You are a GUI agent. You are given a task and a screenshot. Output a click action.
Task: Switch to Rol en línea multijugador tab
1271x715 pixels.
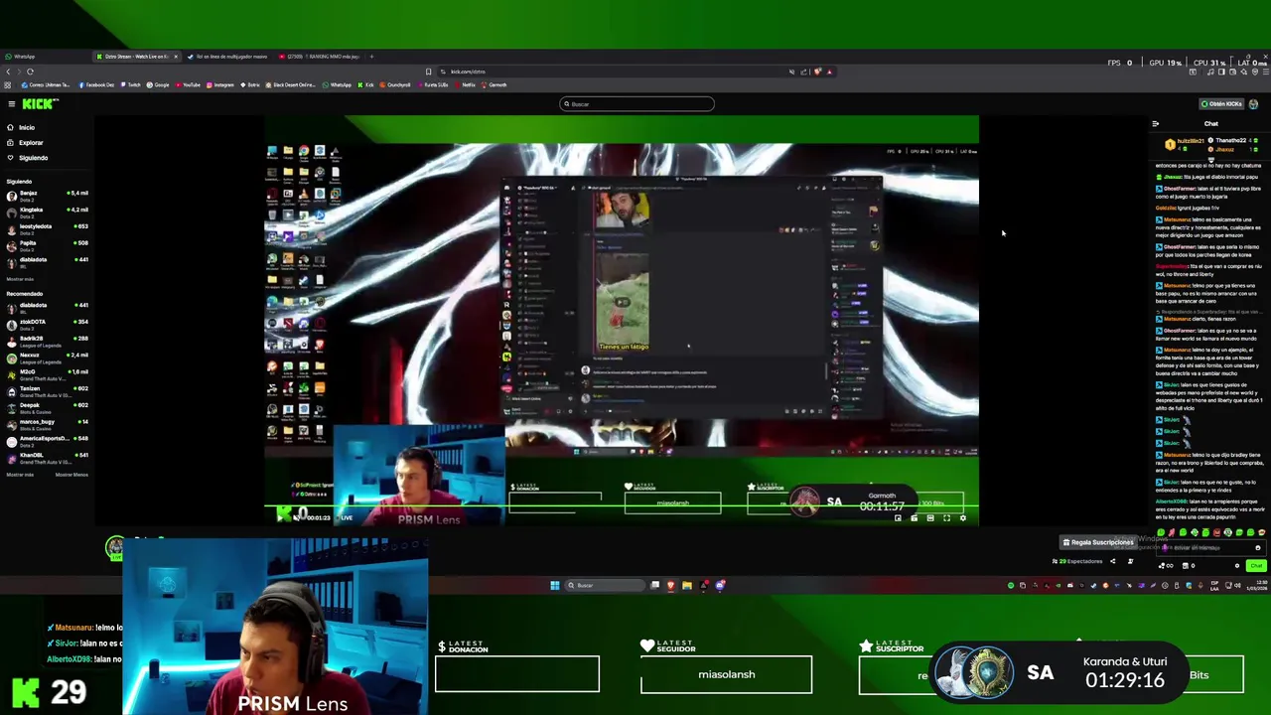[x=225, y=57]
